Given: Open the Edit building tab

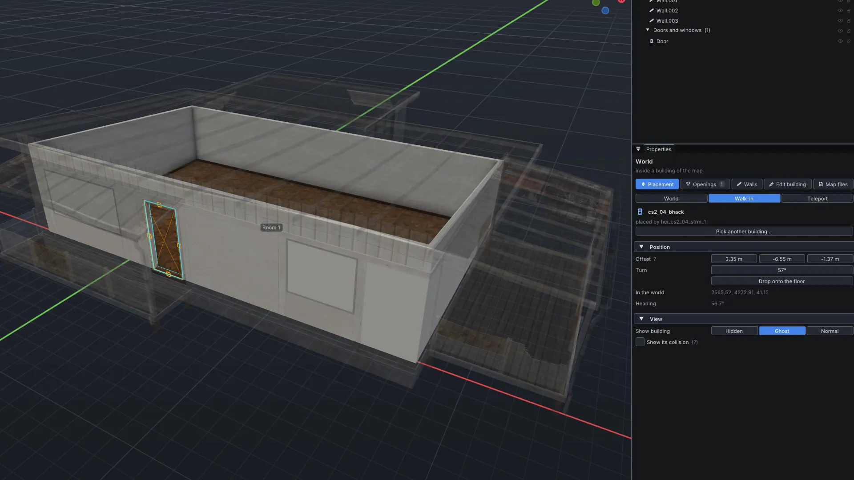Looking at the screenshot, I should pos(787,184).
